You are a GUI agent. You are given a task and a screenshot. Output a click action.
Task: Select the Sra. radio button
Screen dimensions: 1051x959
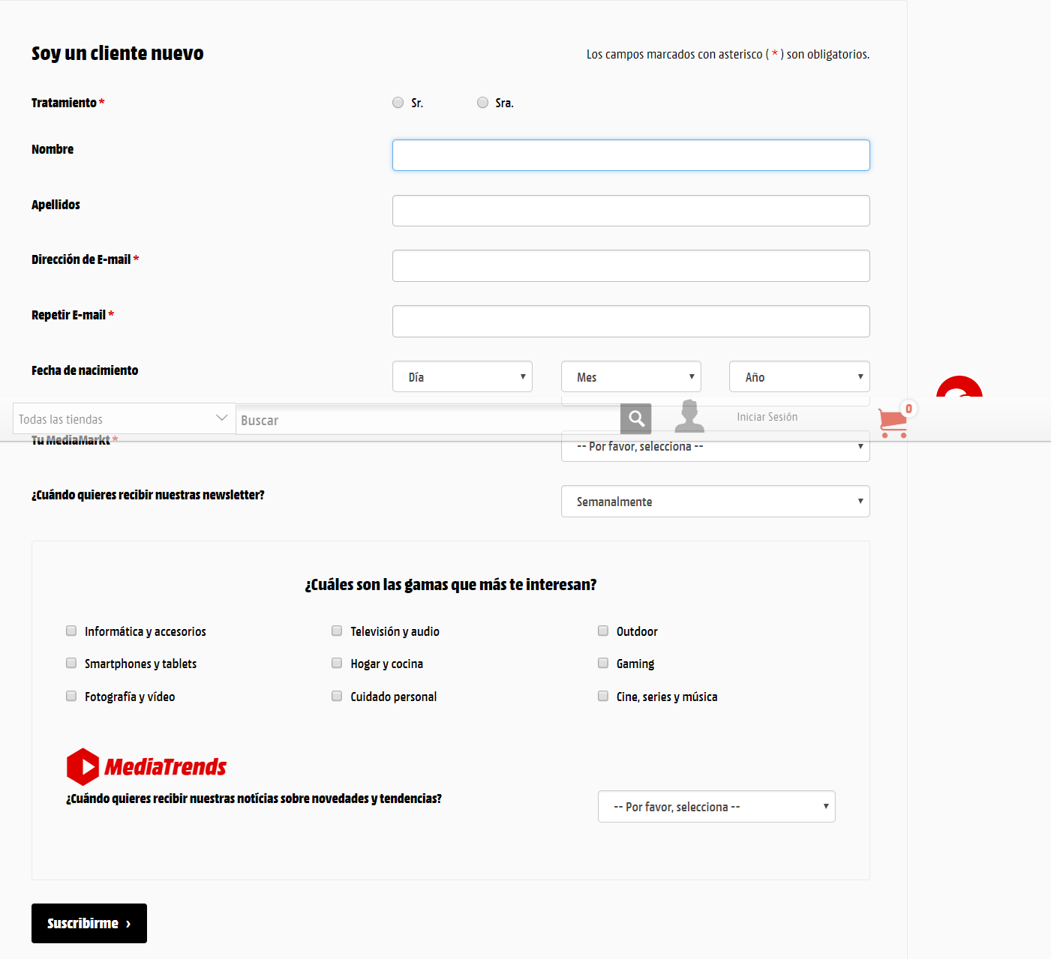(483, 103)
